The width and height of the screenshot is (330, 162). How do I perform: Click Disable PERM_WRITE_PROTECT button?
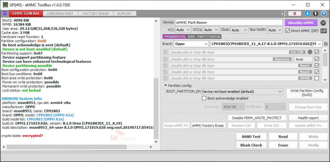click(257, 118)
